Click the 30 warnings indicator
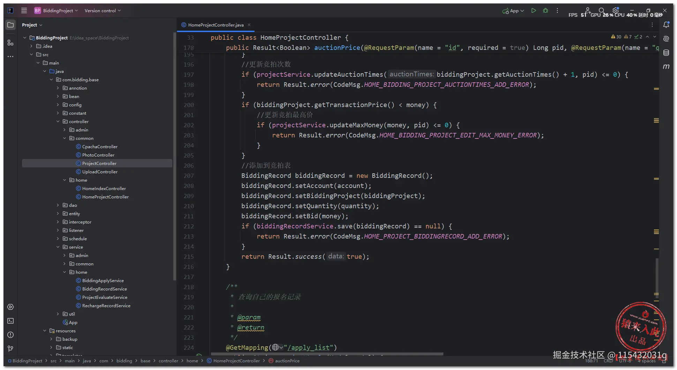677x370 pixels. coord(616,37)
